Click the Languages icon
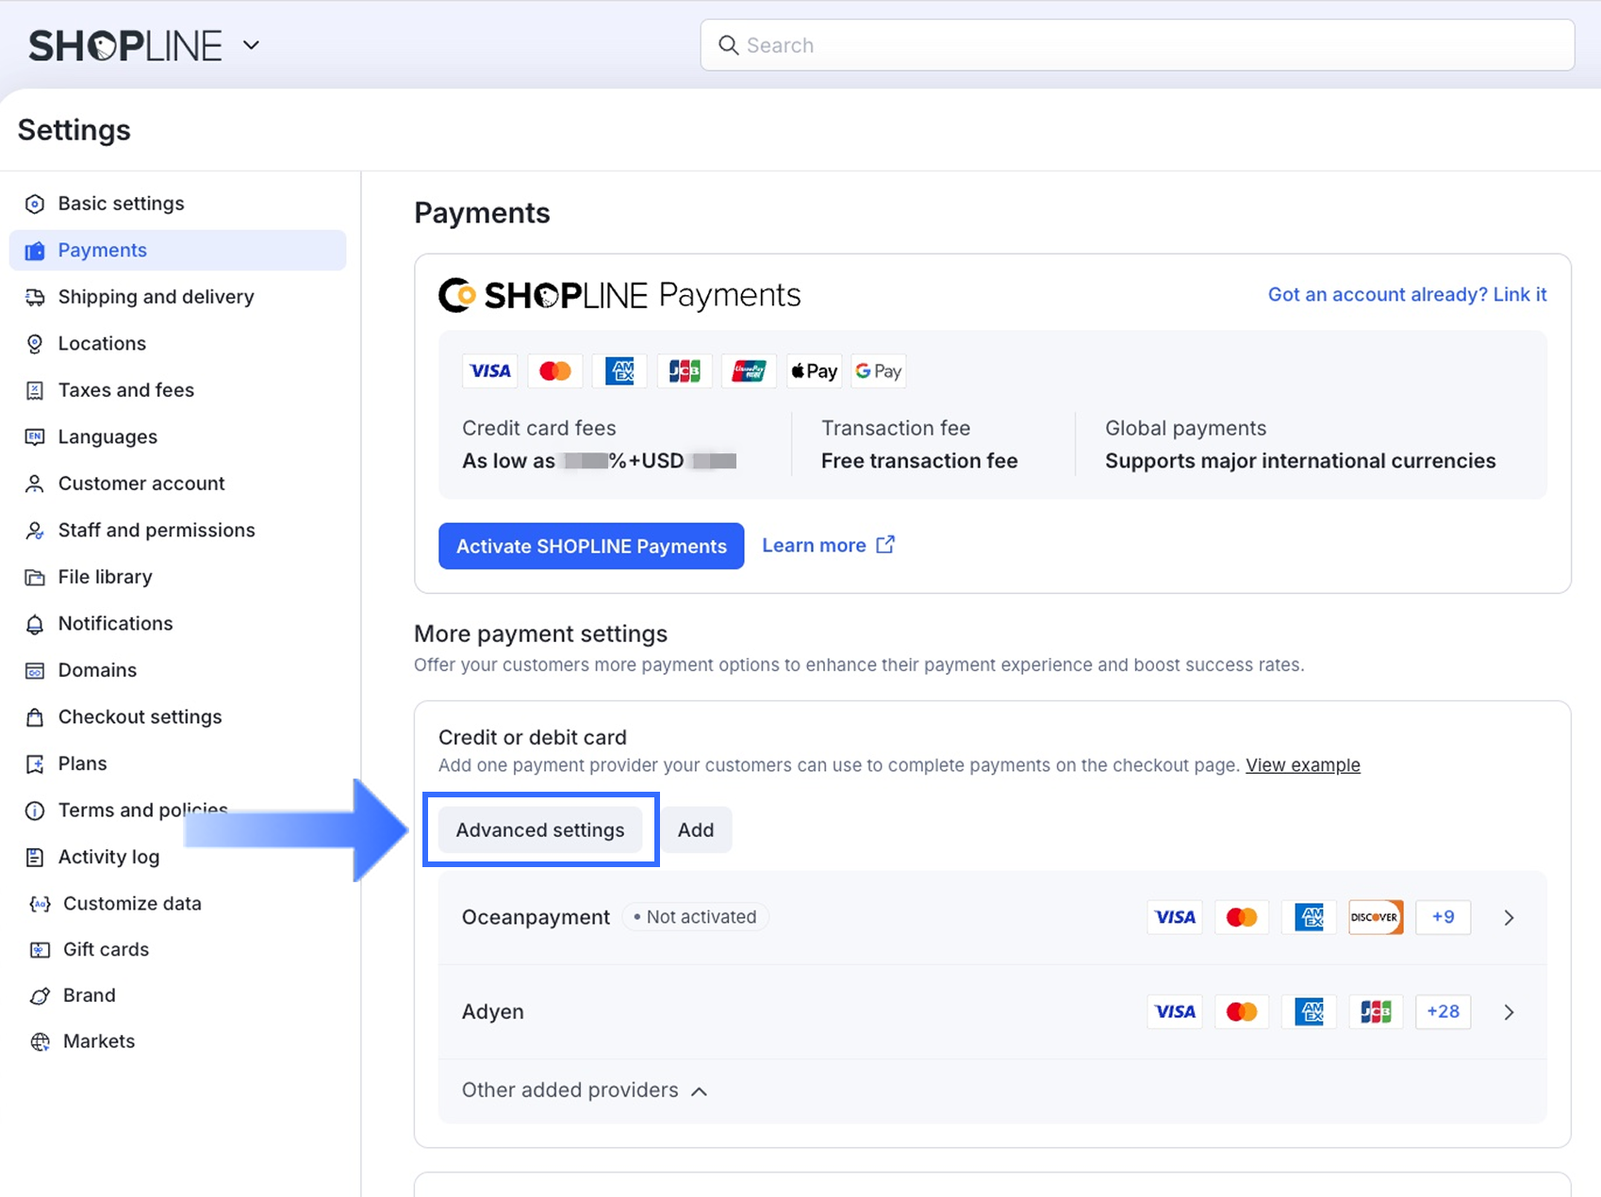 point(35,437)
